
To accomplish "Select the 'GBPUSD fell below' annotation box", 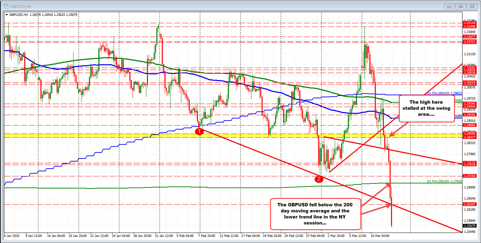I will click(316, 214).
